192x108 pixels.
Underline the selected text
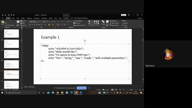(x=34, y=25)
